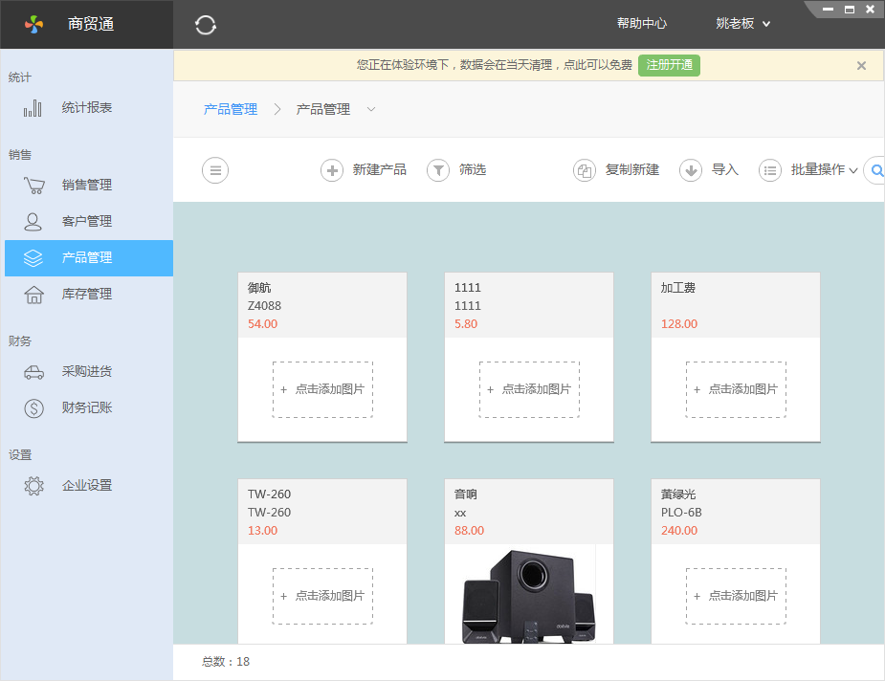Open 帮助中心 in the top bar

coord(642,24)
